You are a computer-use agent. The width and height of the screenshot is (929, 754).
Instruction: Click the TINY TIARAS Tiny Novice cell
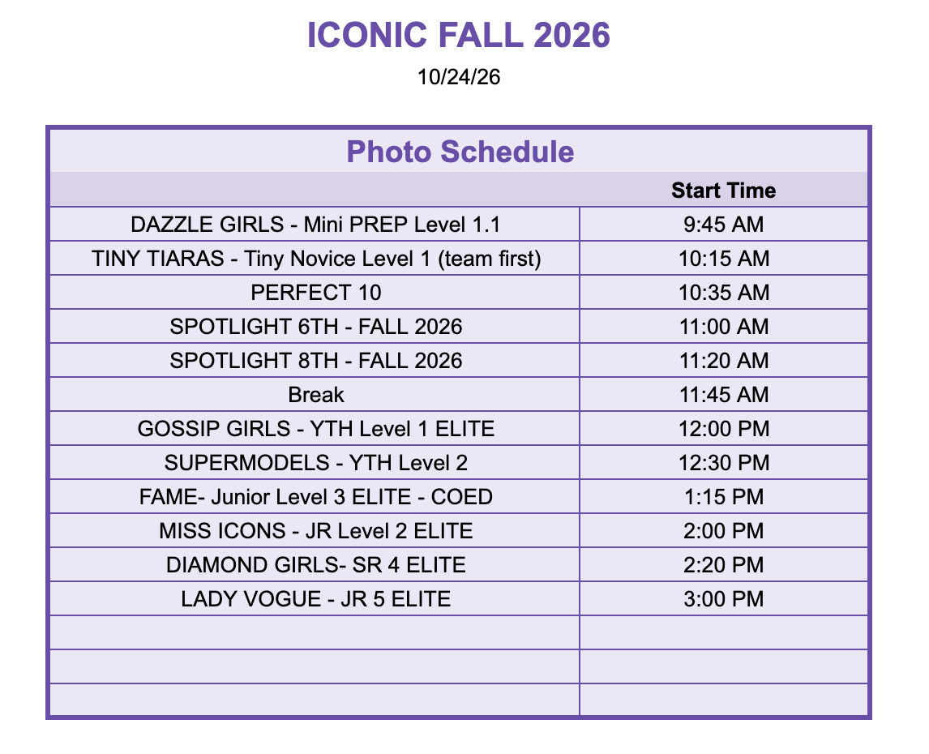click(315, 259)
